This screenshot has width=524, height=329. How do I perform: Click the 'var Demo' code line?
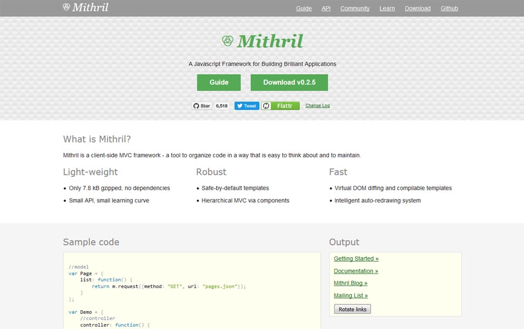tap(86, 312)
